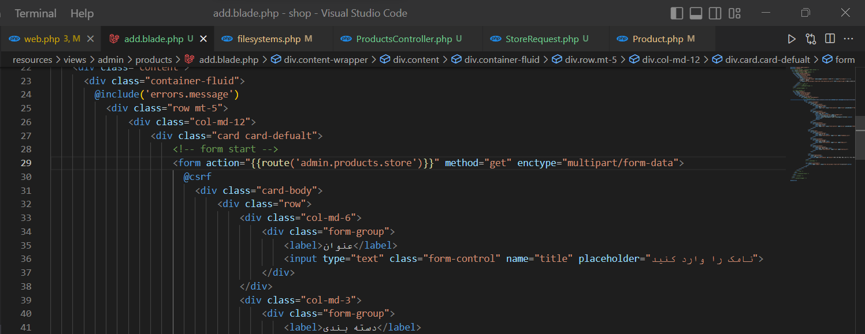Open the div.row.mt-5 breadcrumb
Viewport: 865px width, 334px height.
click(x=591, y=59)
